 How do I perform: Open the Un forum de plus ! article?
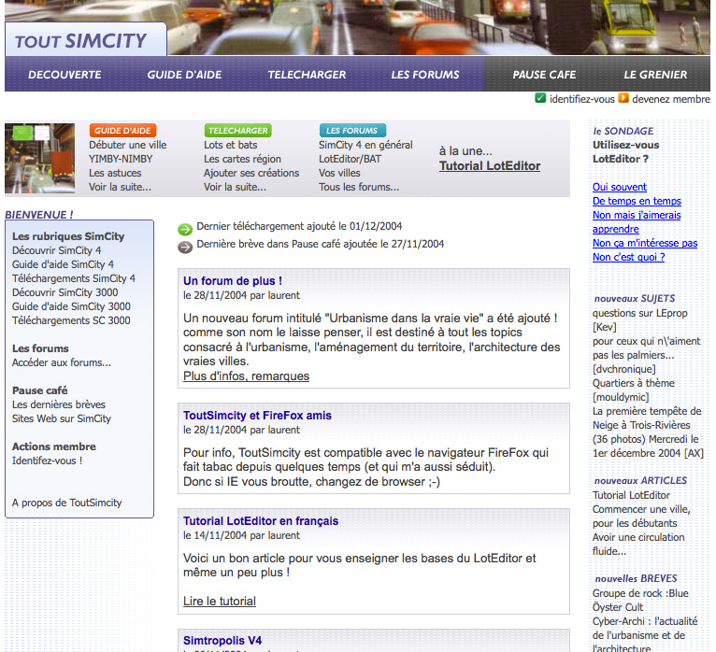click(233, 281)
